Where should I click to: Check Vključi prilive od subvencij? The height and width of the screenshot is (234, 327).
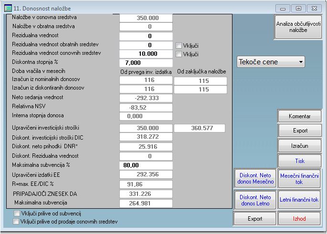point(17,214)
